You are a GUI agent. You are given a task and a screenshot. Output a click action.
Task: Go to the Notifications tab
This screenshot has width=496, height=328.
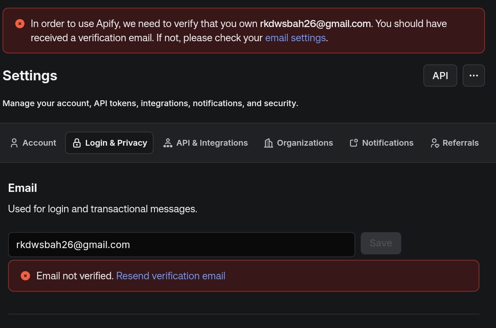pyautogui.click(x=381, y=143)
